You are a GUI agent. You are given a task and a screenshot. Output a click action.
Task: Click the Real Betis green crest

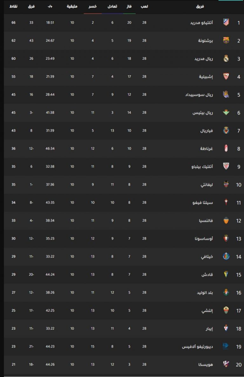click(x=226, y=112)
